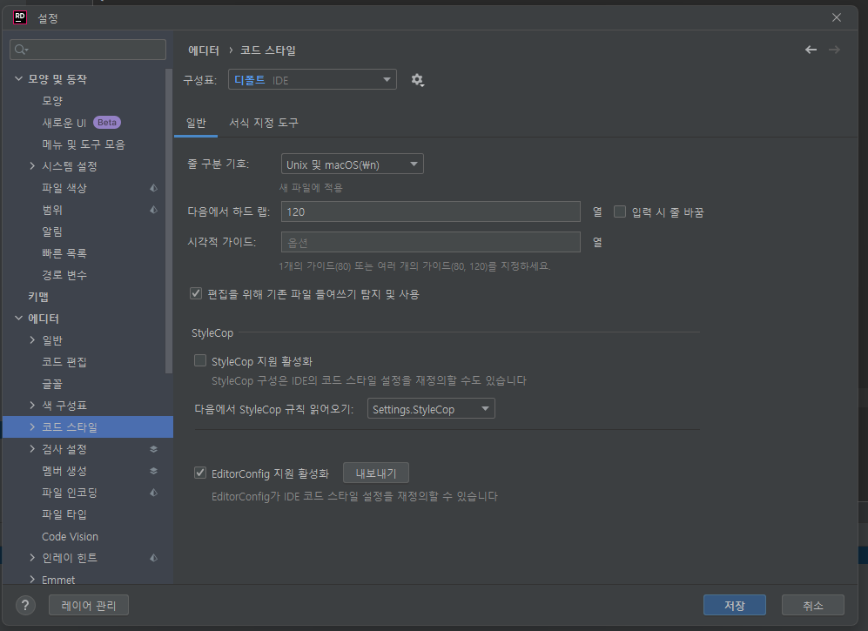Expand the Emmet node
Image resolution: width=868 pixels, height=631 pixels.
(32, 580)
